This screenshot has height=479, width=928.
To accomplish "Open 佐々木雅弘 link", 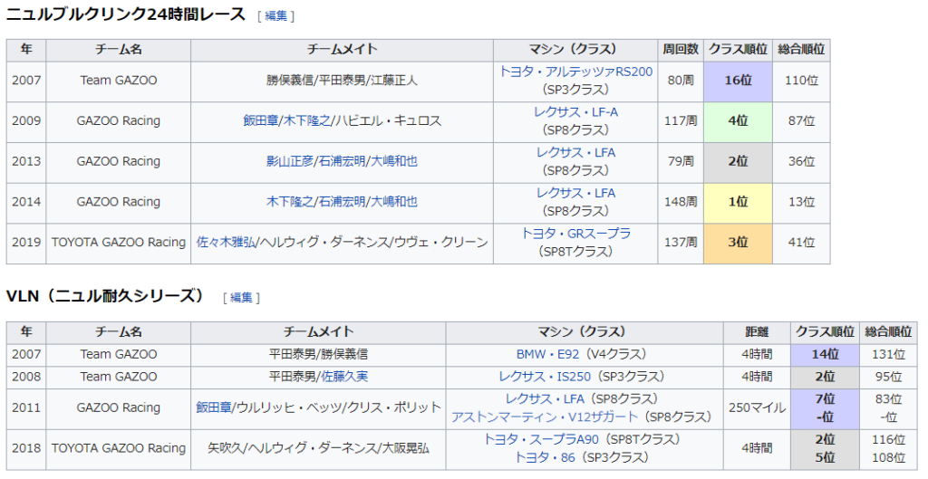I will (x=226, y=242).
